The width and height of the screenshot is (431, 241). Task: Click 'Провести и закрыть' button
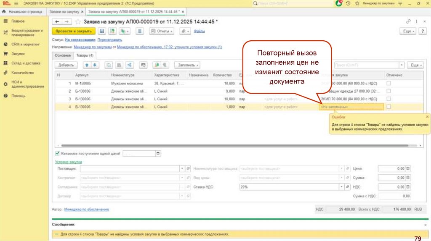pos(74,31)
